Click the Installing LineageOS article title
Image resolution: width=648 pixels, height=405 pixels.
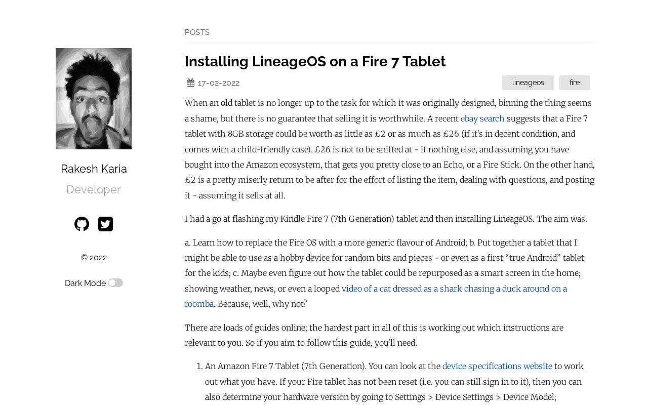click(x=315, y=61)
